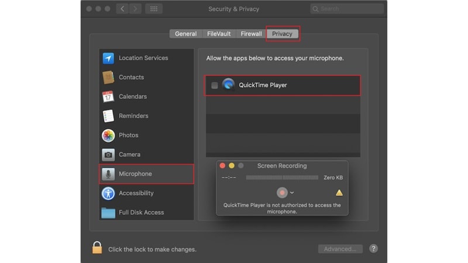Image resolution: width=468 pixels, height=263 pixels.
Task: Select Photos label in privacy list
Action: point(128,136)
